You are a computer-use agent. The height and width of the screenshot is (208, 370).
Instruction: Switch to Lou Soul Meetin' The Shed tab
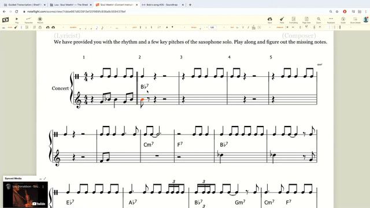pos(71,5)
